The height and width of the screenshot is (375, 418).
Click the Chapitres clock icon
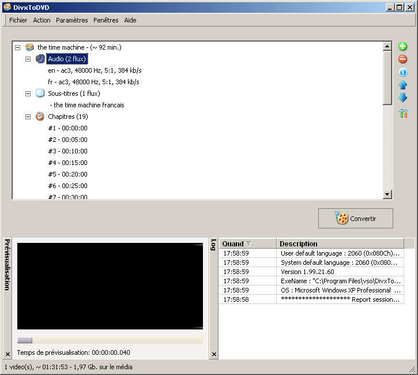(x=40, y=117)
